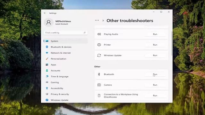Click the Camera troubleshooter icon

coord(99,85)
